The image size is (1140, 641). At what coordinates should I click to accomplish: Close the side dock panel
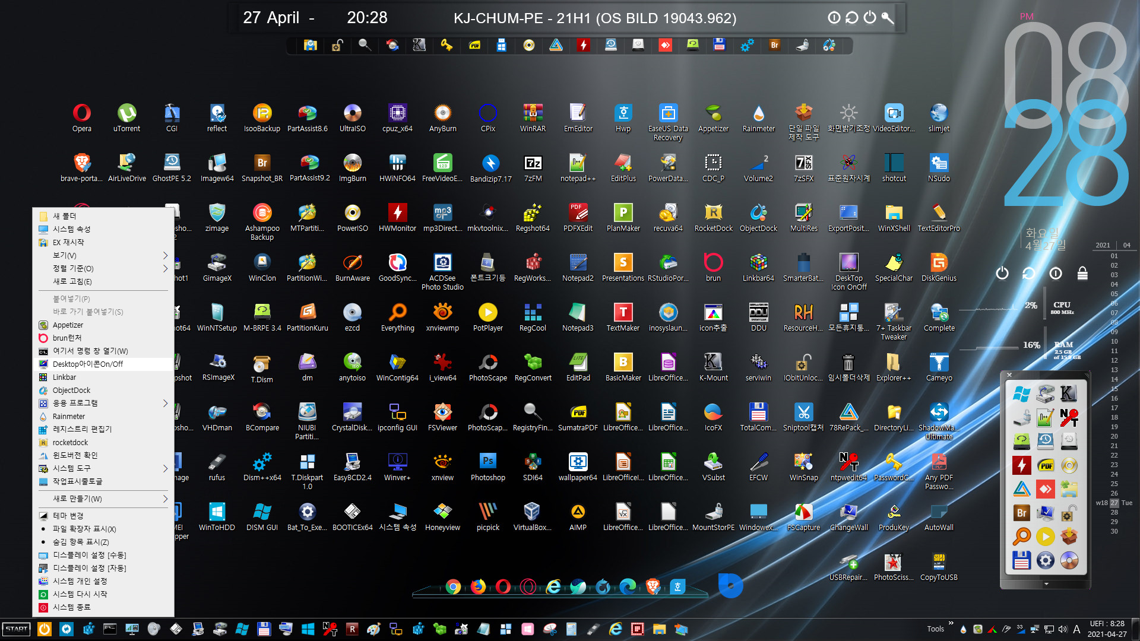pos(1009,375)
